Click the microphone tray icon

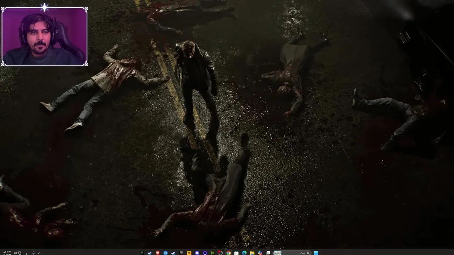point(33,253)
